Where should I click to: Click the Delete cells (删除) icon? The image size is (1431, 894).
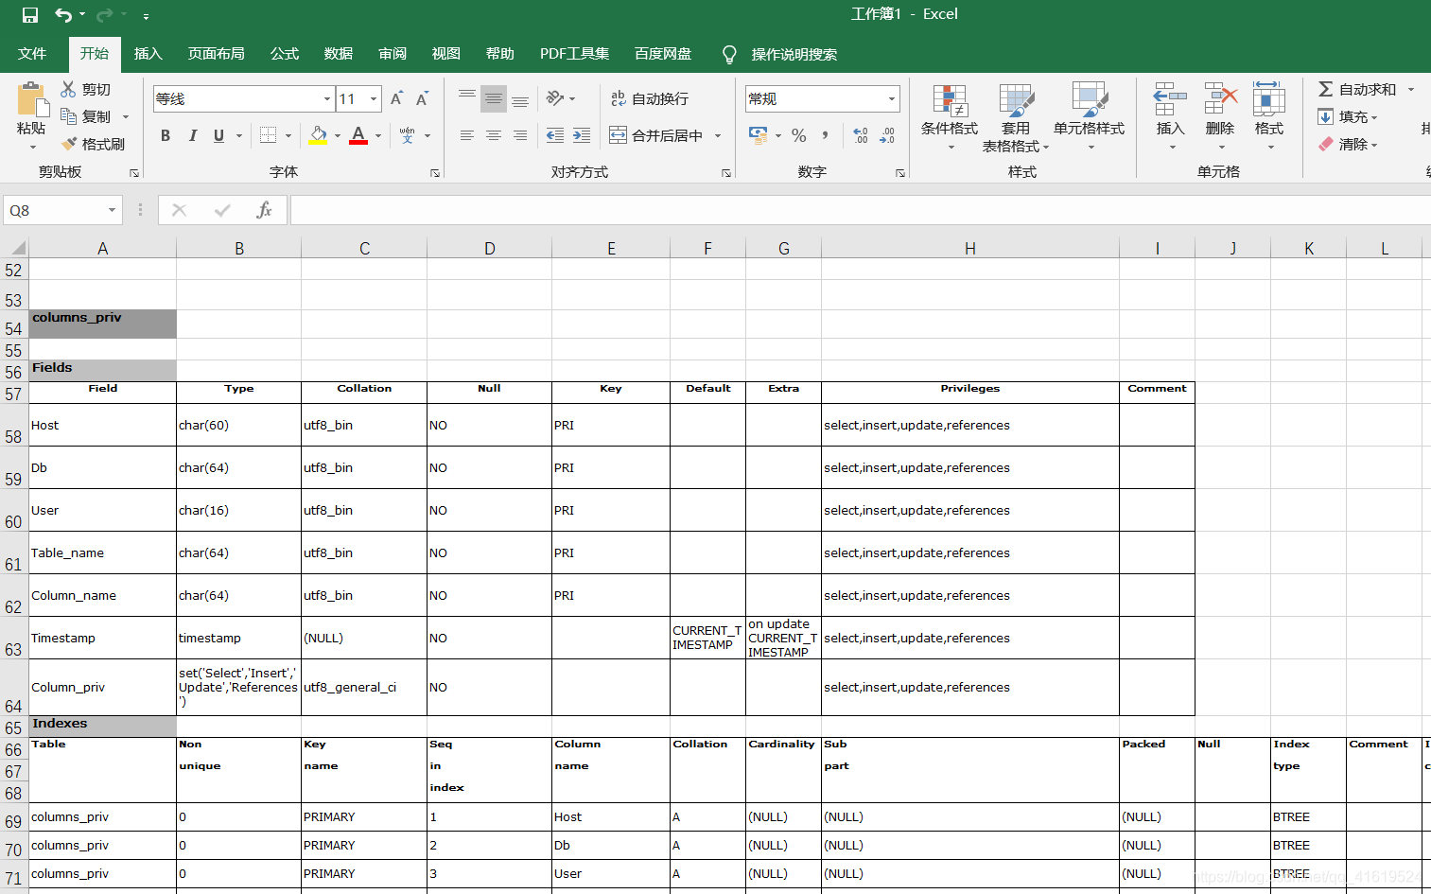[x=1220, y=98]
